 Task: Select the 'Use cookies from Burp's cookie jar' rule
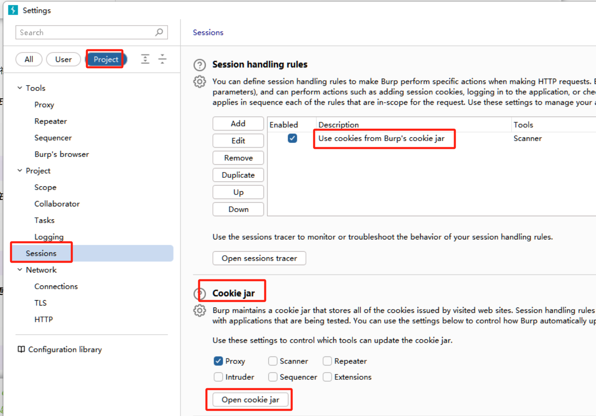tap(381, 138)
